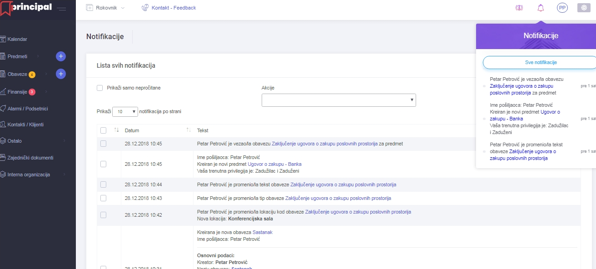Open Zajednički dokumenti in the sidebar
596x269 pixels.
click(30, 158)
